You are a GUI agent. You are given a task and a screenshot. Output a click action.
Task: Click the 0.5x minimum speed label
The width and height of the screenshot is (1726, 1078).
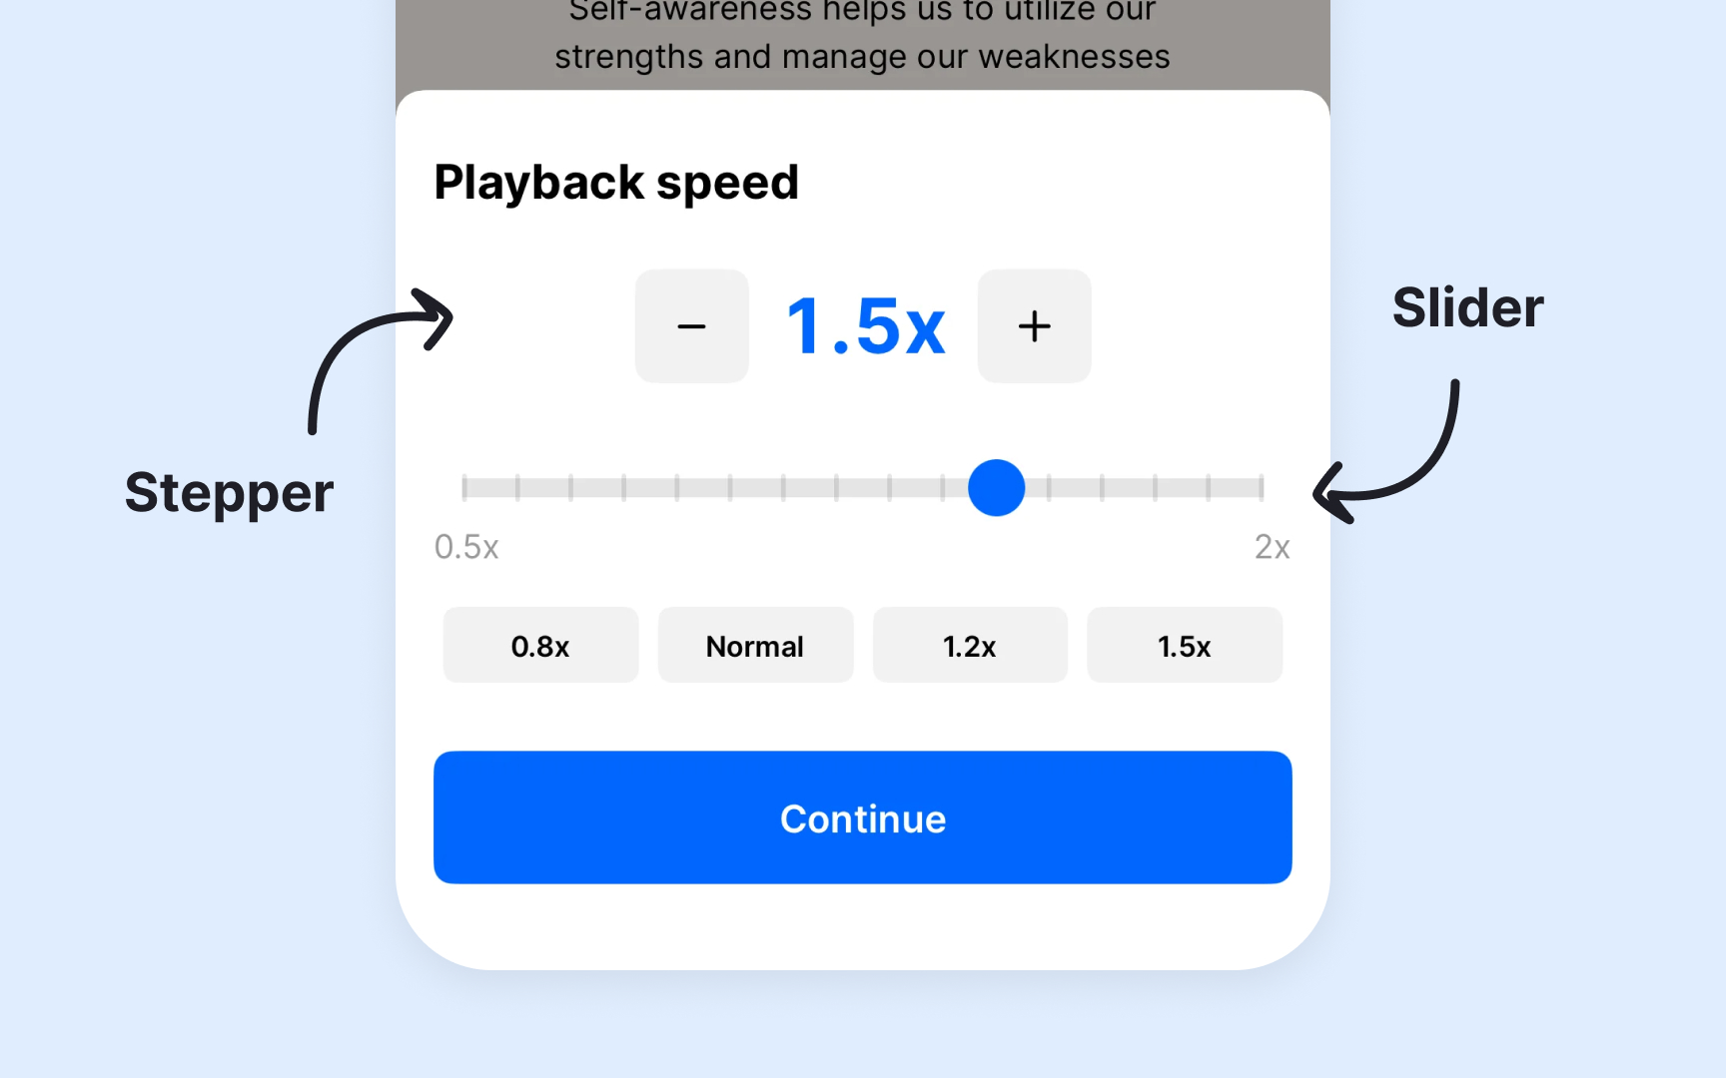point(466,547)
